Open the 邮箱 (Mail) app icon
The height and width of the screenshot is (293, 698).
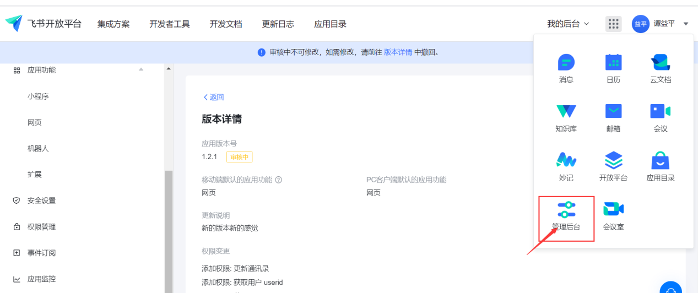[x=613, y=111]
